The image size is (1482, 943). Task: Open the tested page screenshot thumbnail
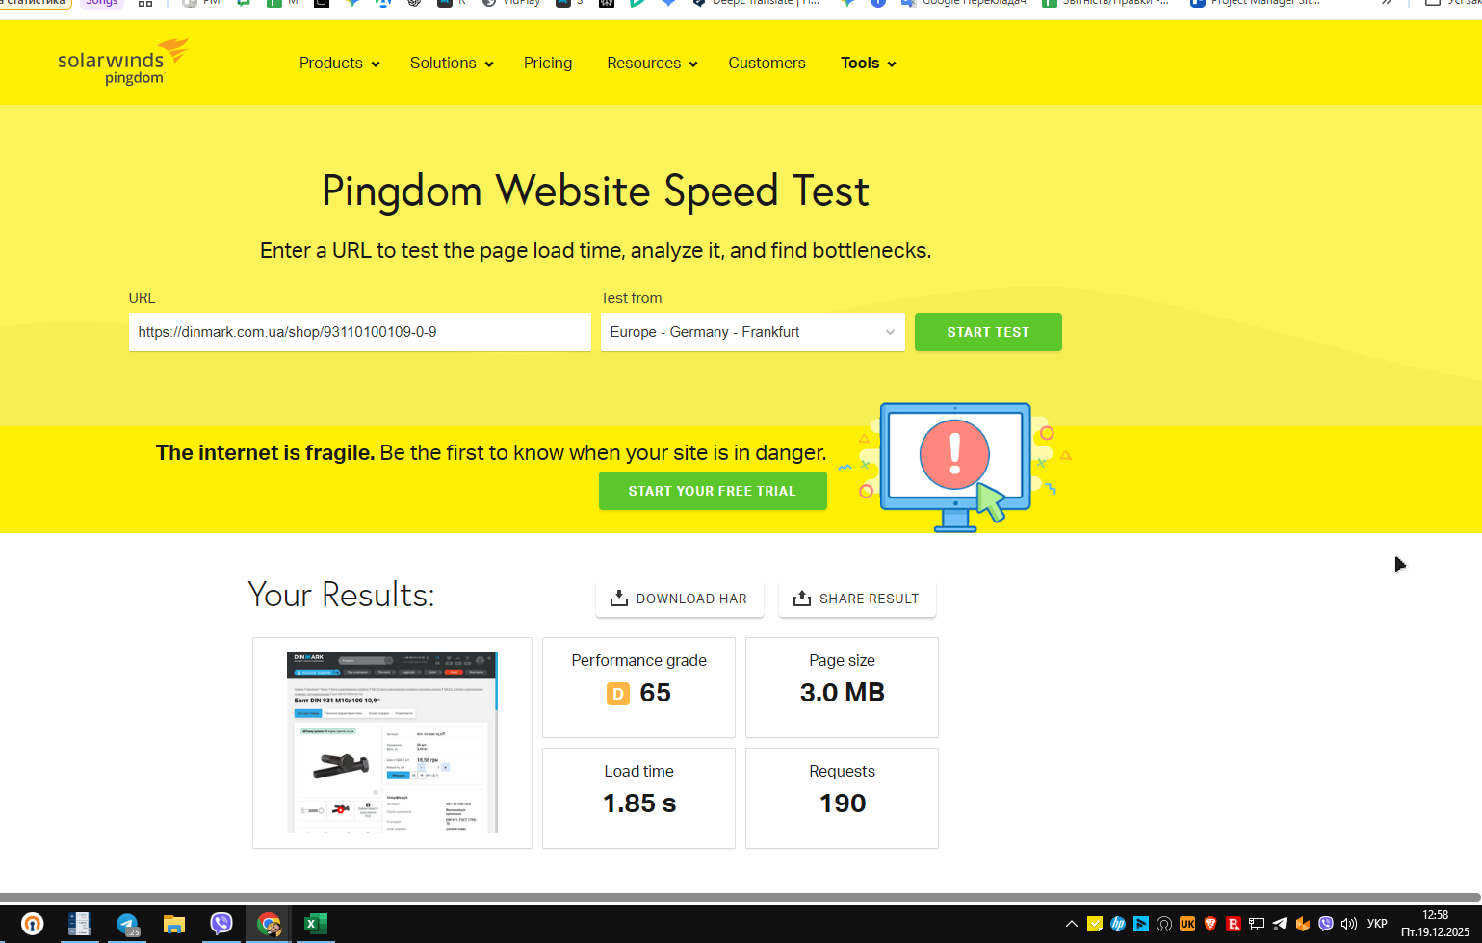pos(392,742)
